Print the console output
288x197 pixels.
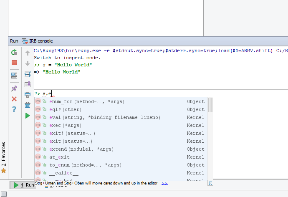click(x=28, y=95)
